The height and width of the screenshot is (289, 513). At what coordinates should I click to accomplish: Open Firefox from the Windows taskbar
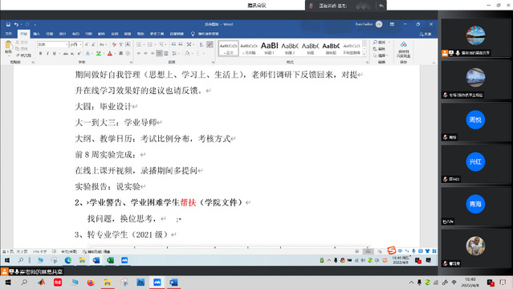click(91, 282)
